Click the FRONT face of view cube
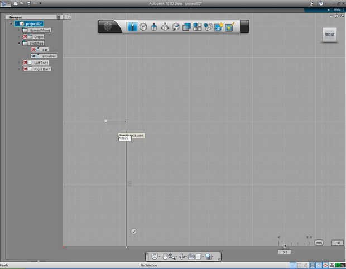The image size is (346, 269). click(329, 35)
